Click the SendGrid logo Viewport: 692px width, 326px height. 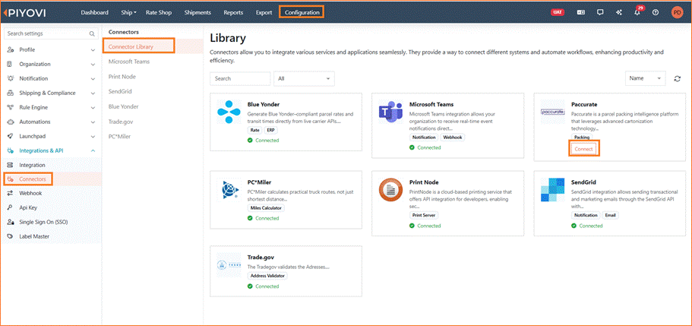click(552, 191)
